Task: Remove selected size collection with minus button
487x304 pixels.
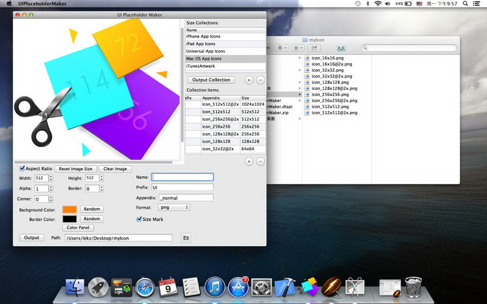Action: click(x=261, y=80)
